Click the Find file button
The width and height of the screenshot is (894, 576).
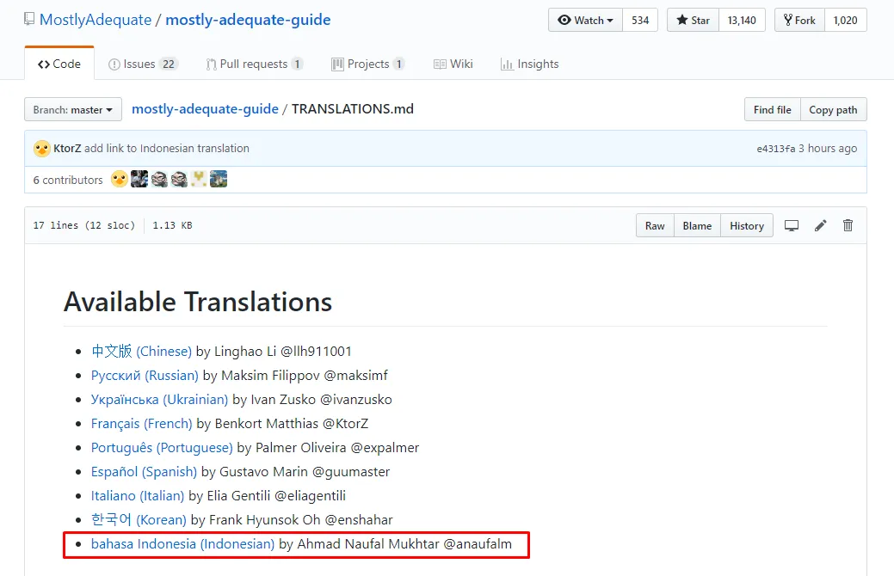click(772, 109)
